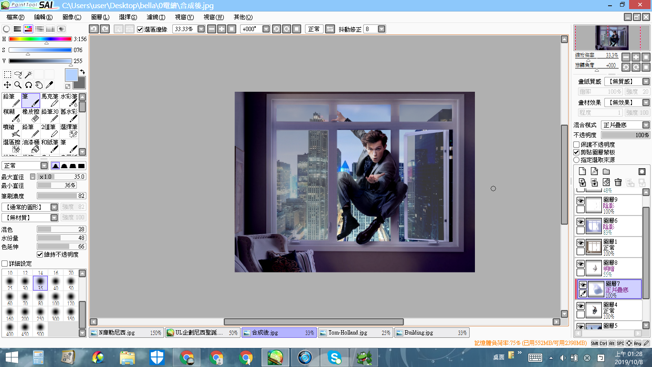
Task: Choose the 油漆桶 paint bucket tool
Action: (x=31, y=146)
